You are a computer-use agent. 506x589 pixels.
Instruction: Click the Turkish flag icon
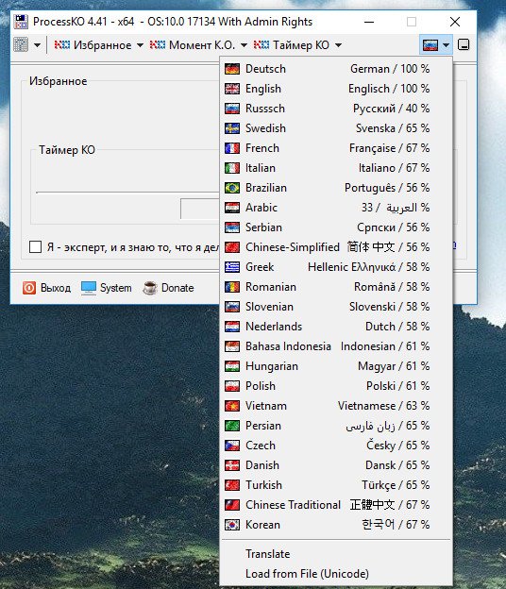pyautogui.click(x=232, y=485)
